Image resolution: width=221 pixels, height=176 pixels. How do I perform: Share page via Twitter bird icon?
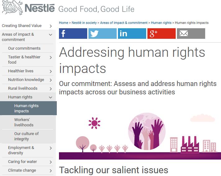coord(102,34)
